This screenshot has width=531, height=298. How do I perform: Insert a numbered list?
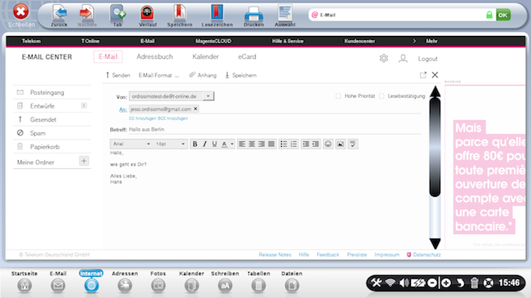(293, 144)
